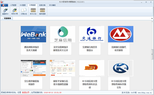Click the K application menu button

pos(4,5)
